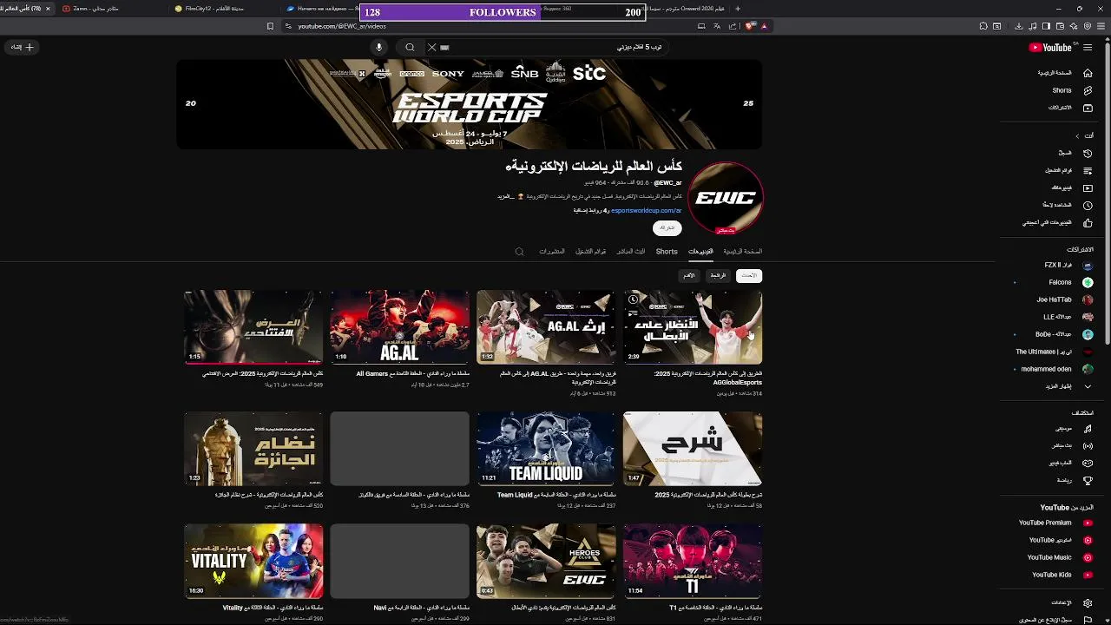Select the Oldest filter chip
This screenshot has height=625, width=1111.
point(689,275)
